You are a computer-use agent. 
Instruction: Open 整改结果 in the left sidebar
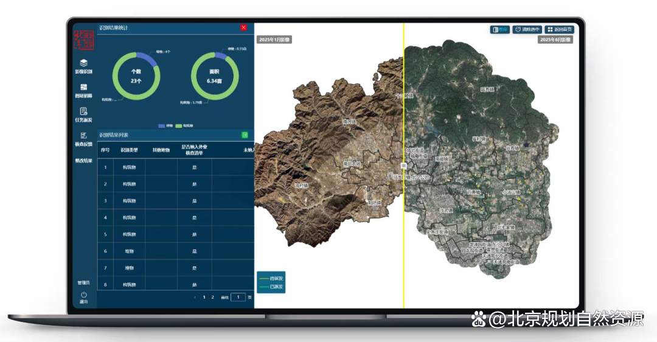tap(84, 161)
